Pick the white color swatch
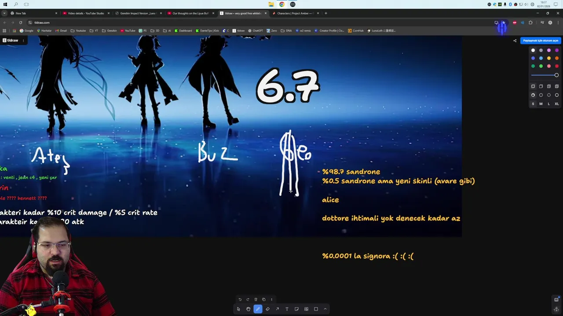 point(533,50)
